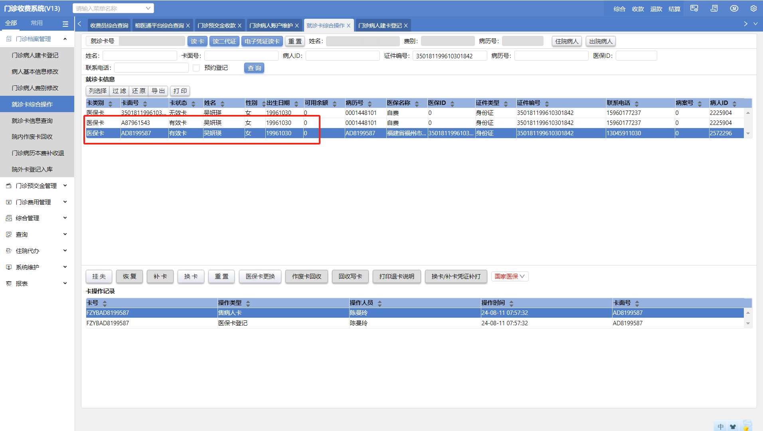Close the 门诊病人账户维护 tab

point(297,26)
